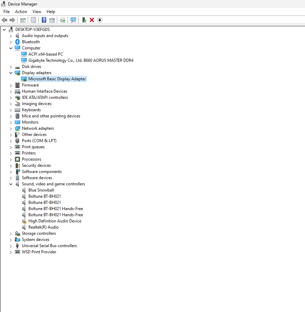Click Scan for hardware changes icon
The width and height of the screenshot is (305, 312).
[73, 20]
